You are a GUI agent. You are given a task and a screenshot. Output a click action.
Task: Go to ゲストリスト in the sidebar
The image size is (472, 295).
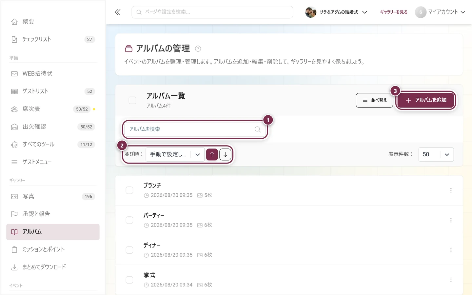coord(53,91)
